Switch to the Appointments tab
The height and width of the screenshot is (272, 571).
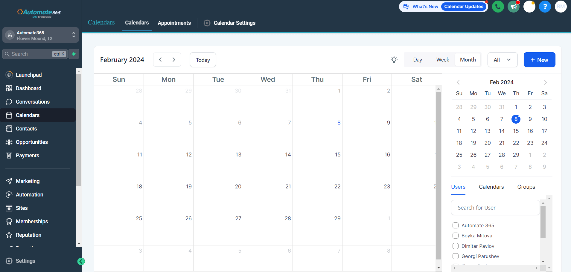pyautogui.click(x=174, y=23)
